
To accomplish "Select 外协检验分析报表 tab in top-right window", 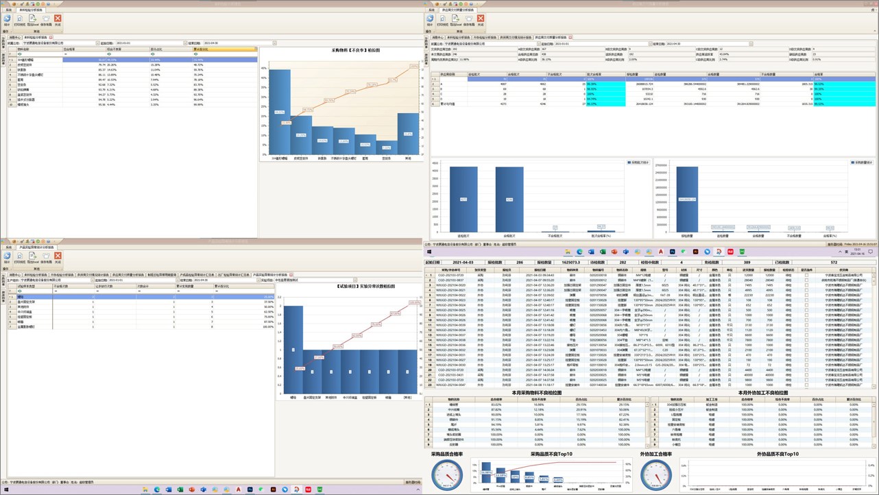I will (x=485, y=37).
